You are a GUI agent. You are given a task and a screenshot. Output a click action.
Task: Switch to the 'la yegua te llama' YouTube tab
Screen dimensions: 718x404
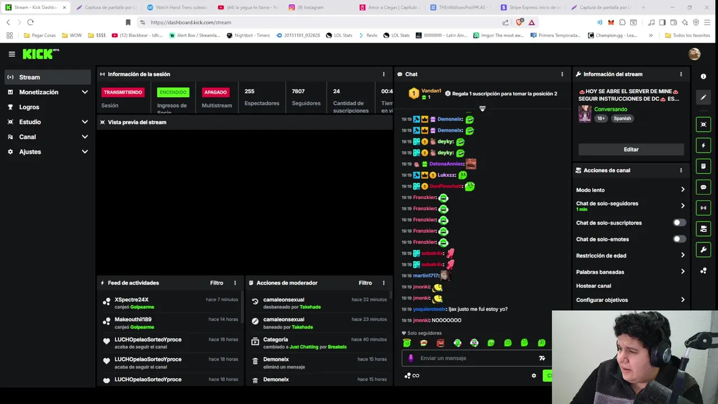coord(248,7)
